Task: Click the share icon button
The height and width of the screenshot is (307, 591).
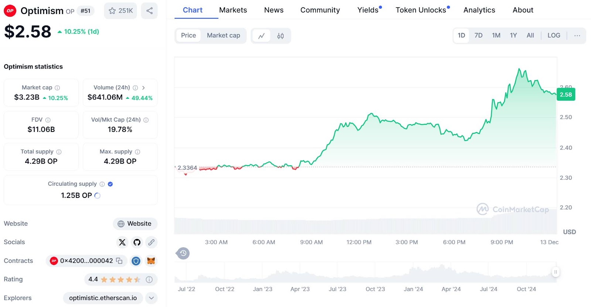Action: (x=149, y=11)
